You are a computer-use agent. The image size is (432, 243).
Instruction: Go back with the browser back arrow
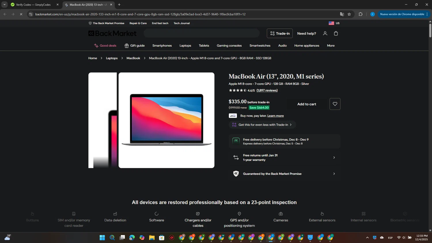click(x=5, y=14)
